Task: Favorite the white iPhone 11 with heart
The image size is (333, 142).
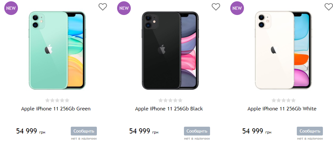Action: (328, 7)
